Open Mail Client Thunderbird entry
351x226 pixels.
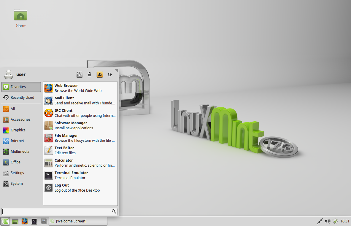tap(80, 101)
